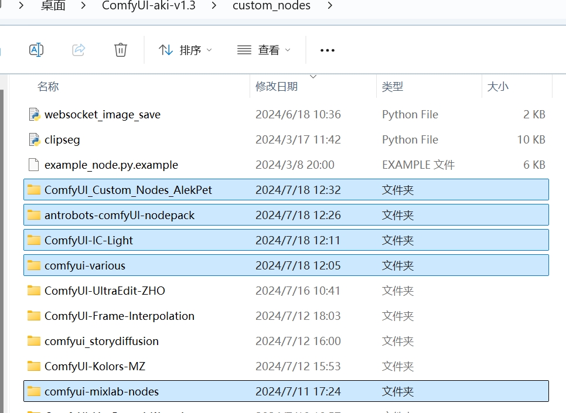Image resolution: width=566 pixels, height=413 pixels.
Task: Click 文件夹 type for ComfyUI-Kolors-MZ row
Action: point(398,367)
